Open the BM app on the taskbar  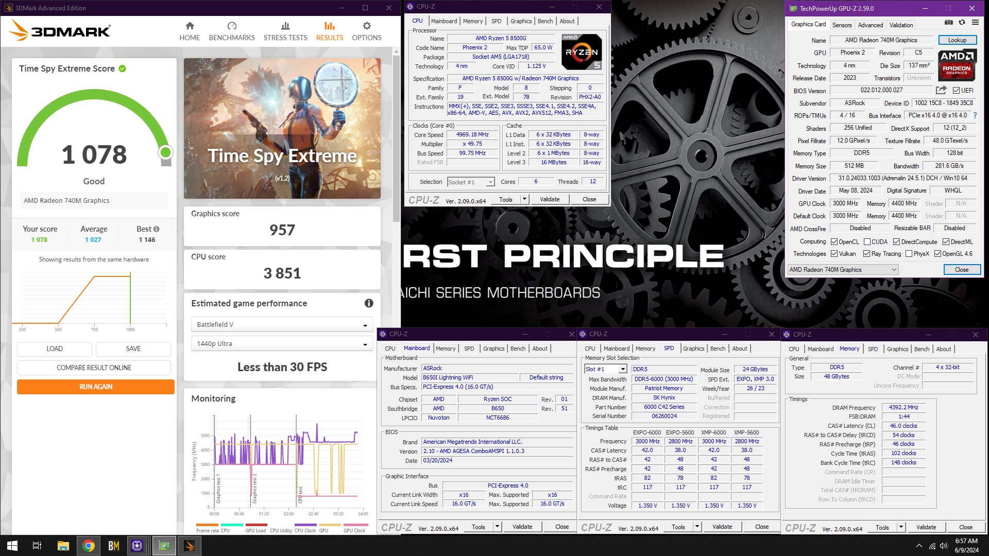(113, 546)
